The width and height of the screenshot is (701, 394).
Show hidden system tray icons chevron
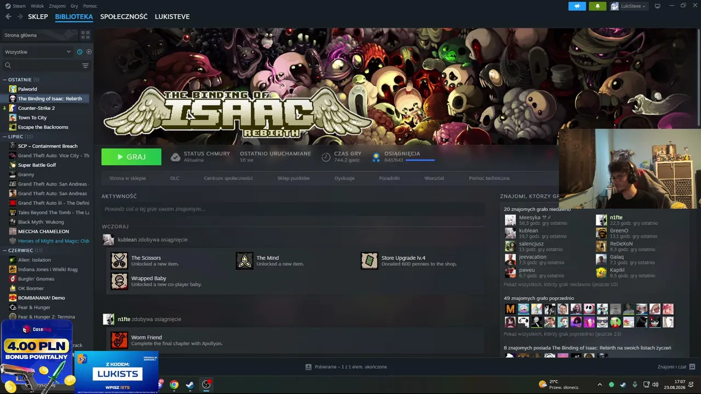(x=600, y=385)
